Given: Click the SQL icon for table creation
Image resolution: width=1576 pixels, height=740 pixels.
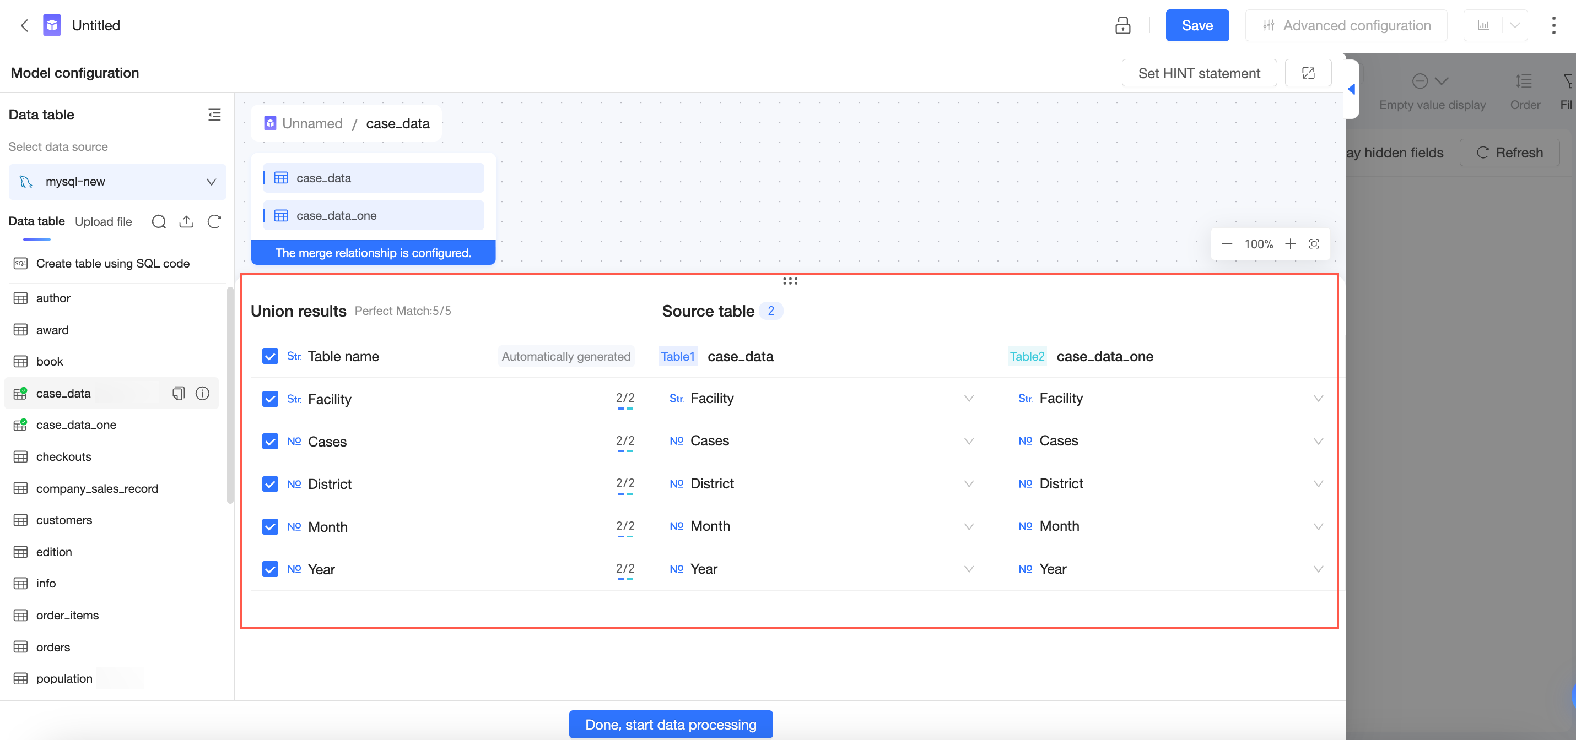Looking at the screenshot, I should (20, 263).
